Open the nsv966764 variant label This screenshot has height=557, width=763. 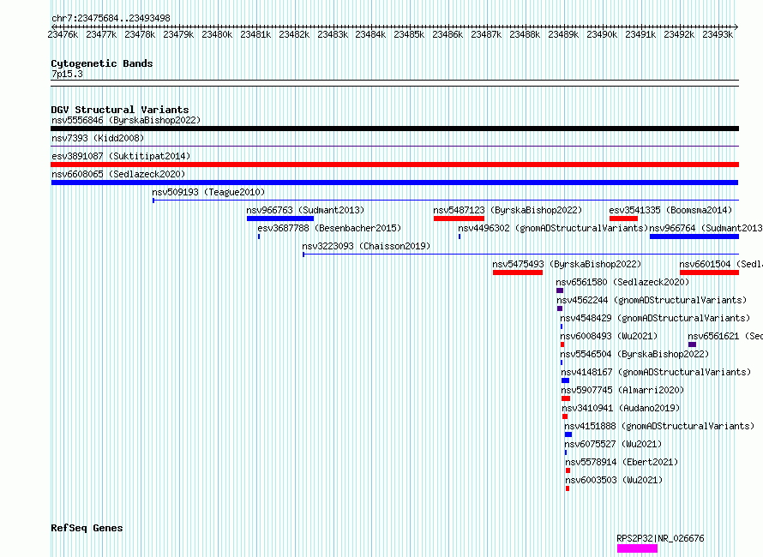click(x=706, y=228)
